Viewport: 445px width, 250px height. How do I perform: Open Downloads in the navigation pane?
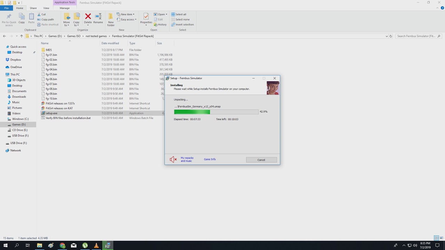[19, 97]
